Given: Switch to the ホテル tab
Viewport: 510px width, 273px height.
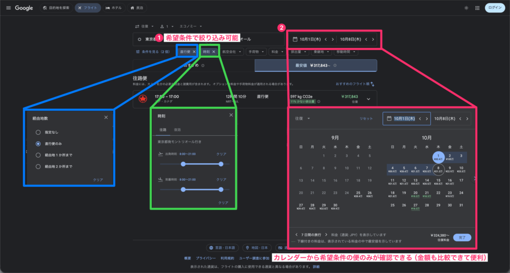Looking at the screenshot, I should pyautogui.click(x=114, y=8).
